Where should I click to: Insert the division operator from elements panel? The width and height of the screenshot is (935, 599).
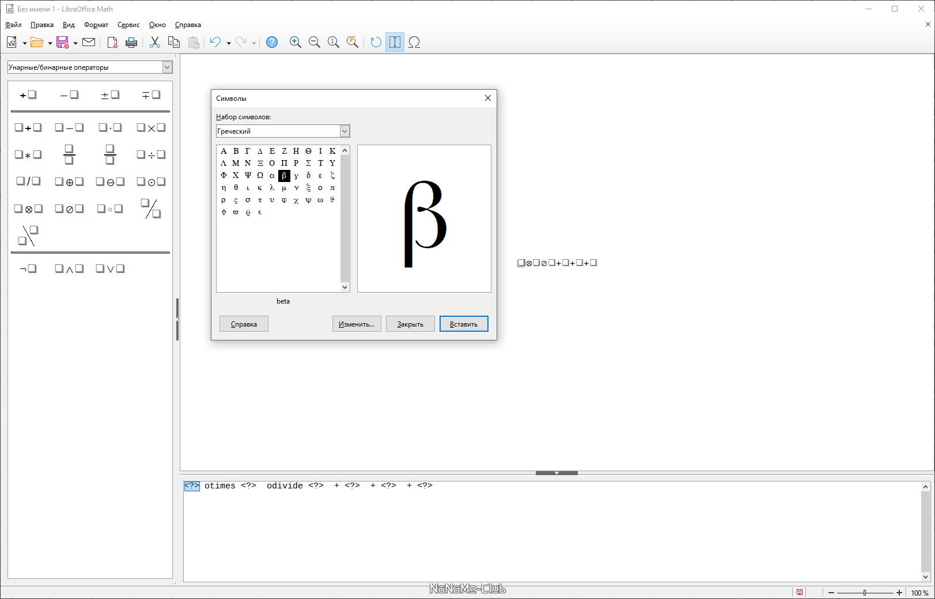coord(151,154)
